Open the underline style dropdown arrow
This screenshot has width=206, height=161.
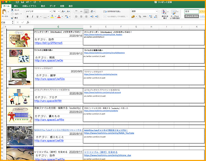coord(41,16)
